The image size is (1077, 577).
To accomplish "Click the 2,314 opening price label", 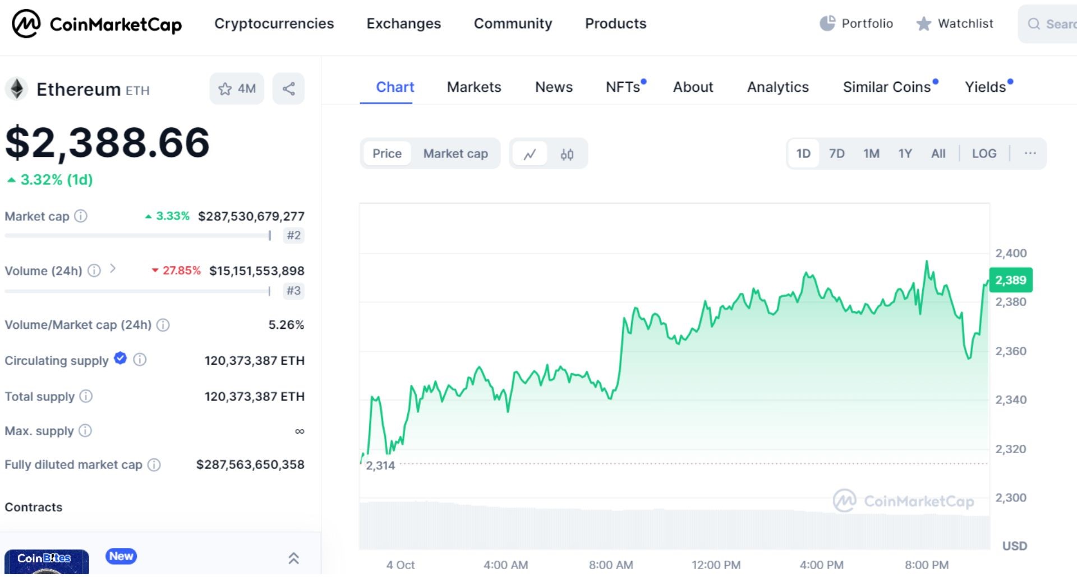I will coord(380,466).
